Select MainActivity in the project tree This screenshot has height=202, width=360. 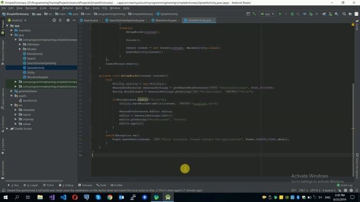coord(35,54)
